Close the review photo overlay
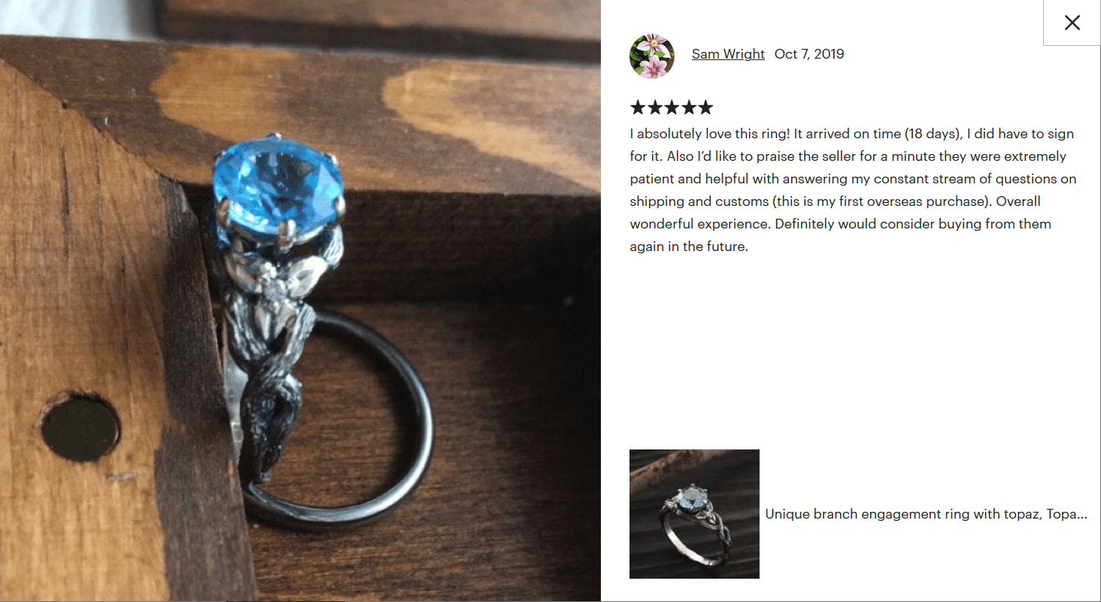The image size is (1101, 602). [x=1072, y=23]
